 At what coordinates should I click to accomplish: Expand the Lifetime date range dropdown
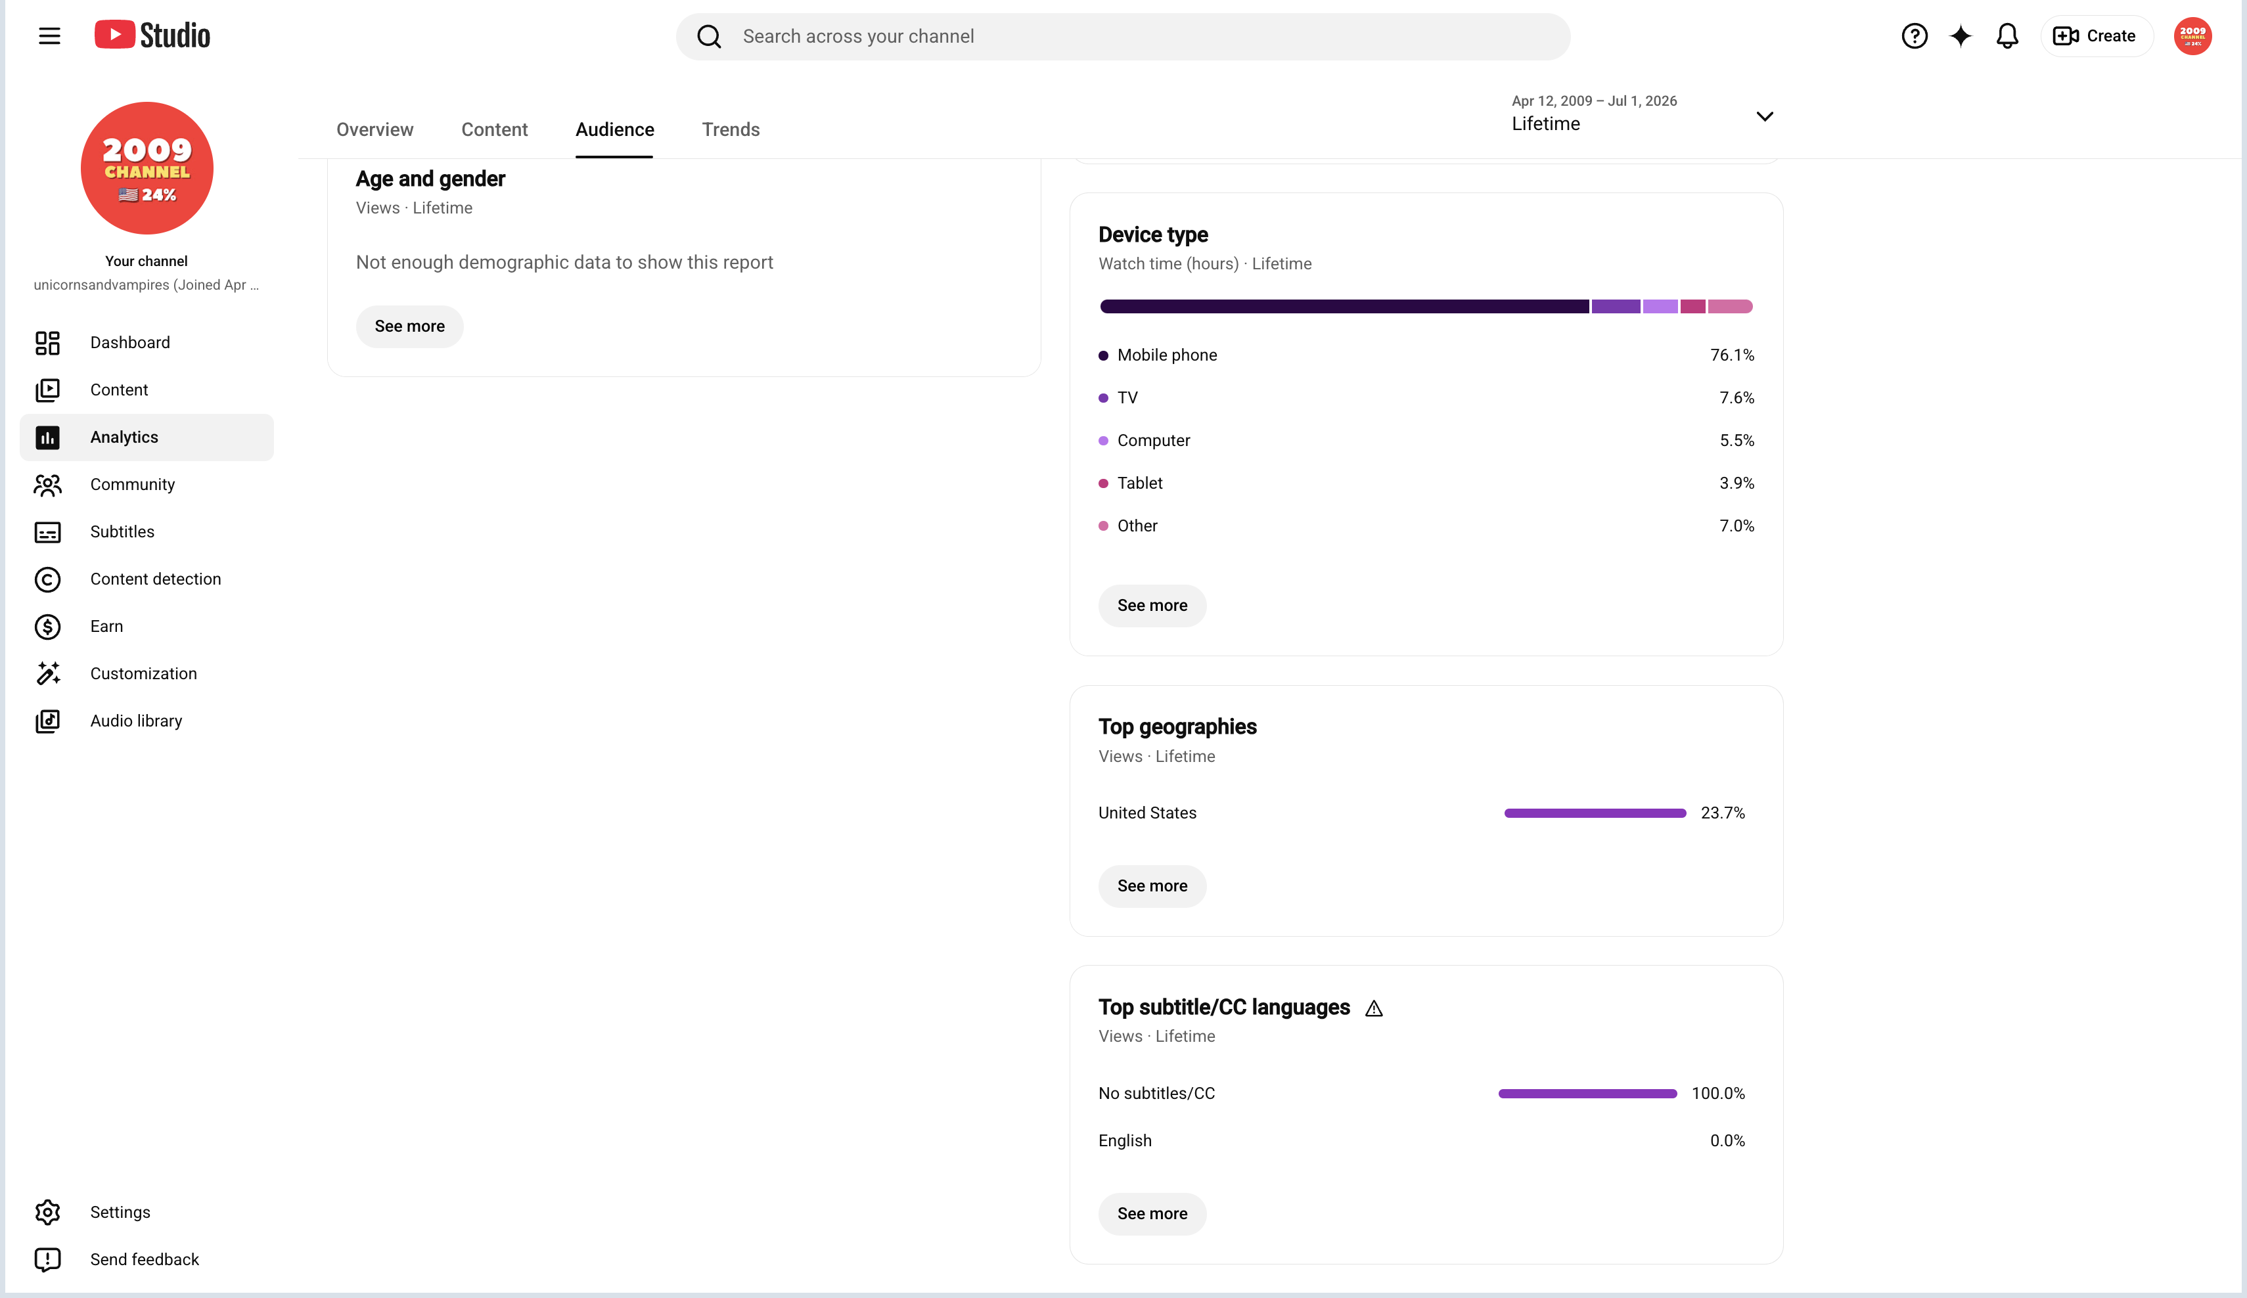1643,114
